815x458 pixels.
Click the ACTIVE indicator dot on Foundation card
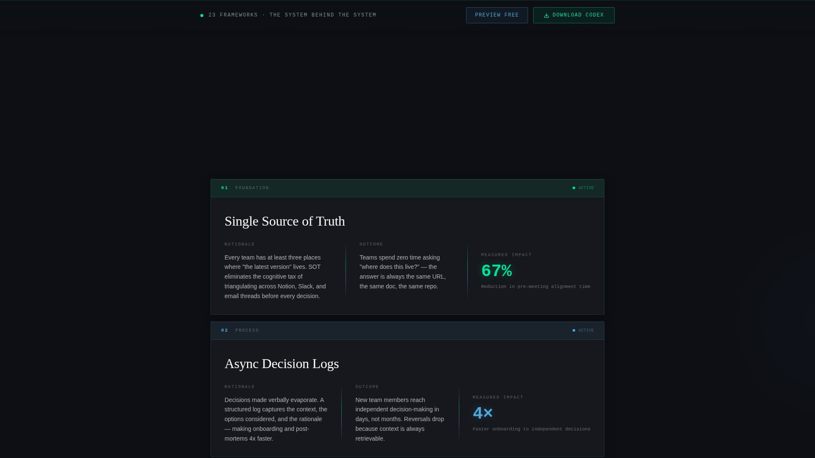(x=574, y=187)
